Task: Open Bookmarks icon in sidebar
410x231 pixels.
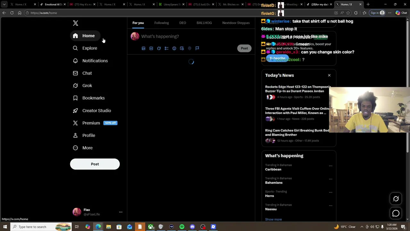Action: [x=75, y=98]
